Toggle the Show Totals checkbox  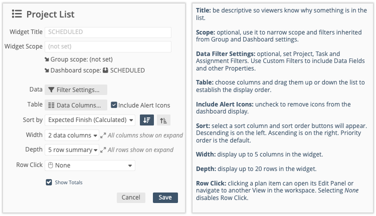pos(49,182)
